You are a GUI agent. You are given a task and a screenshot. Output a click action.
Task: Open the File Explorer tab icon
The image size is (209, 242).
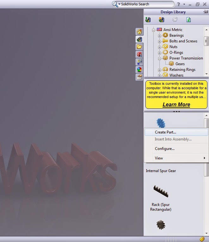[x=139, y=47]
